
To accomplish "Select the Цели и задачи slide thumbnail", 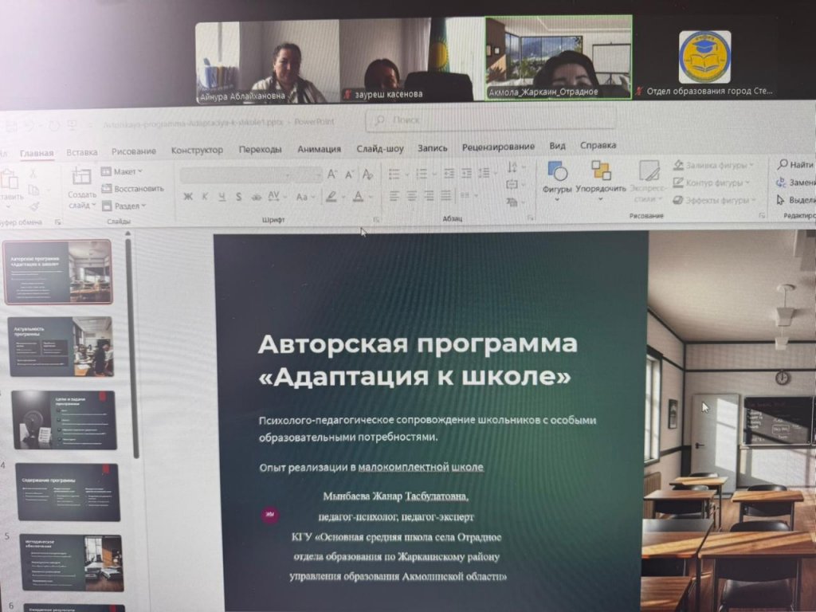I will pyautogui.click(x=64, y=419).
